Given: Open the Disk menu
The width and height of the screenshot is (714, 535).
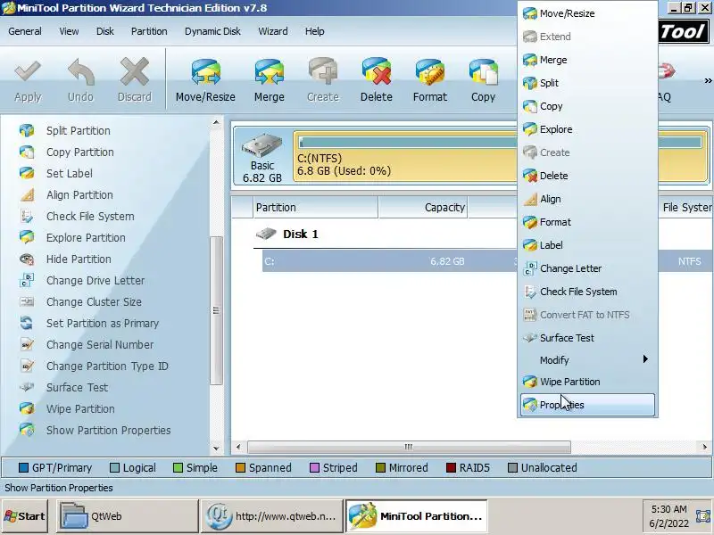Looking at the screenshot, I should click(x=104, y=31).
